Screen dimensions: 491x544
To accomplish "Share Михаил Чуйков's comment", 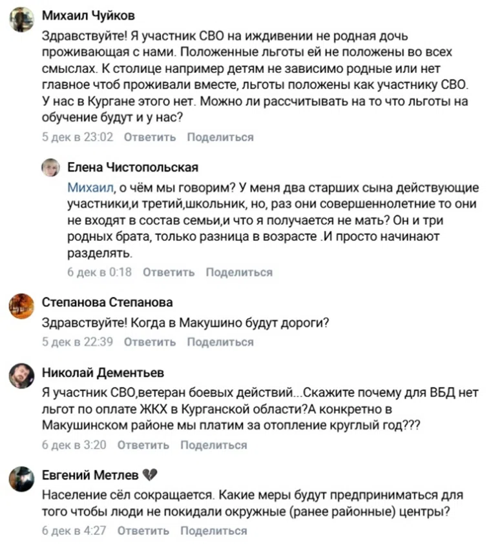I will pyautogui.click(x=220, y=137).
